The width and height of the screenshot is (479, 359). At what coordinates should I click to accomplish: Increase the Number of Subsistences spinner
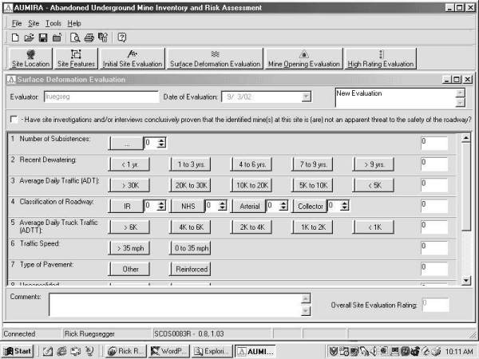point(162,140)
